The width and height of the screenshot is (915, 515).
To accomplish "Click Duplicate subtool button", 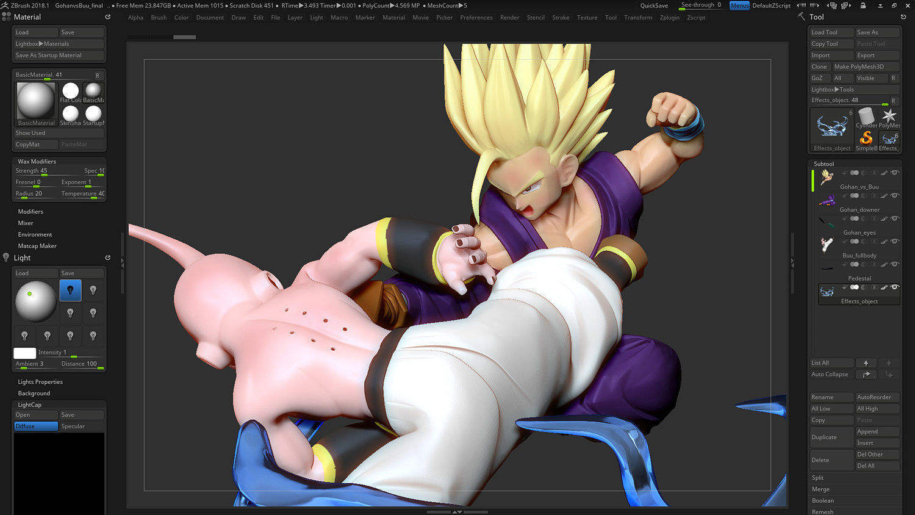I will pyautogui.click(x=831, y=437).
